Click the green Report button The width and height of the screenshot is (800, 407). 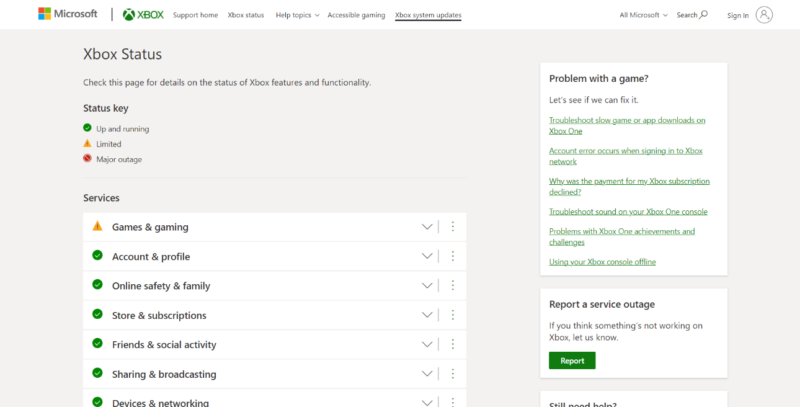tap(572, 360)
